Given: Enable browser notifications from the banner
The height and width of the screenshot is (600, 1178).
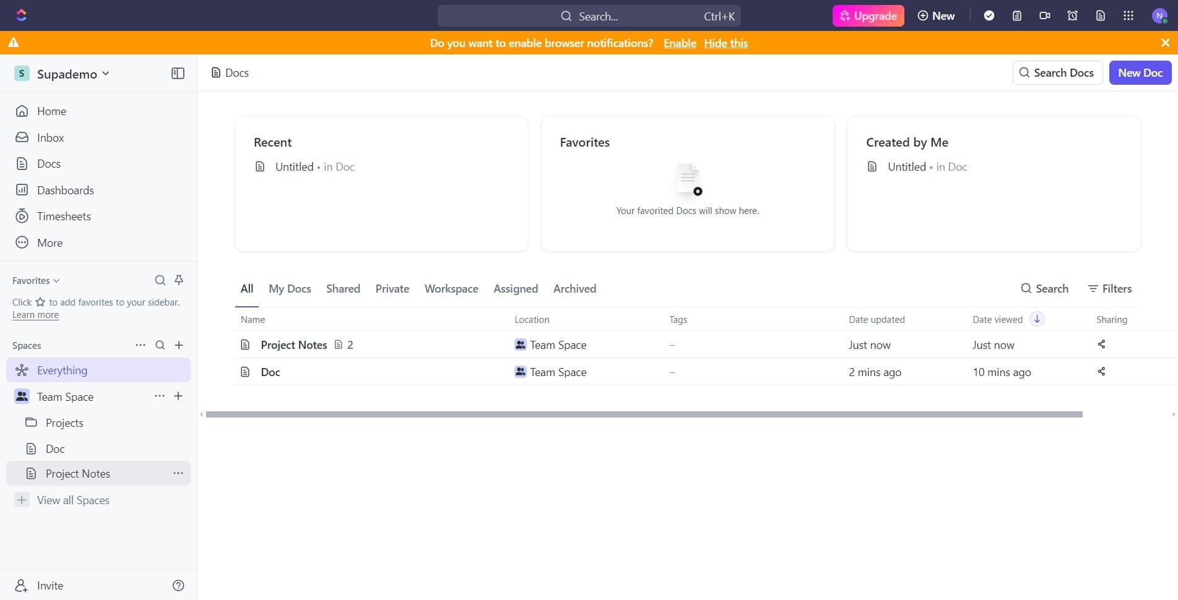Looking at the screenshot, I should (x=679, y=43).
